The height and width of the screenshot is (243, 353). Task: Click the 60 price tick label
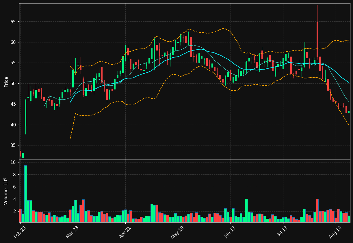[x=13, y=42]
